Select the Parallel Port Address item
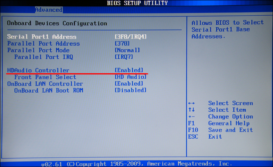This screenshot has height=167, width=273. tap(43, 43)
